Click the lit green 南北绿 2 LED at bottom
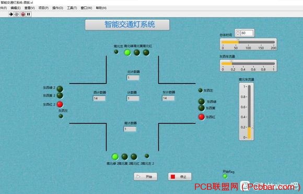This screenshot has height=194, width=303. 115,156
